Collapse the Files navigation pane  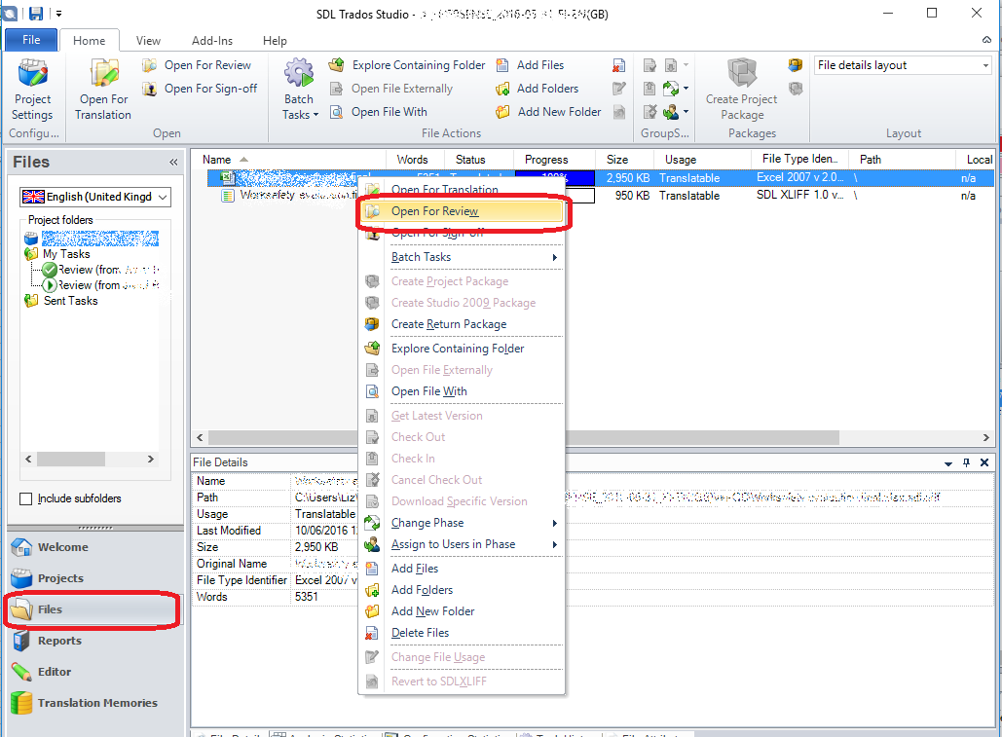[173, 163]
